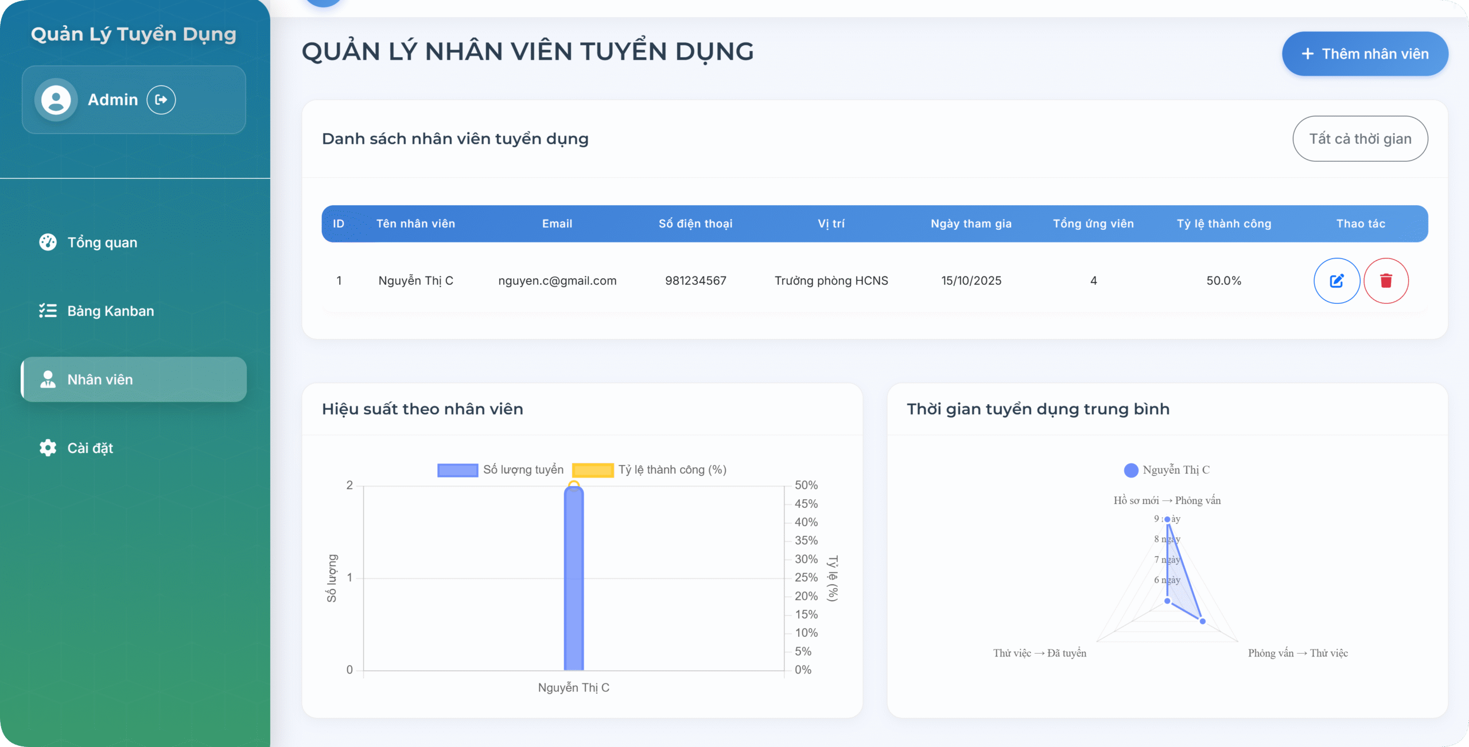Click the logout icon next to Admin
The width and height of the screenshot is (1469, 747).
click(x=161, y=100)
